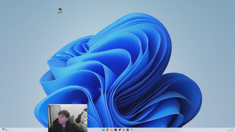Select the desktop shortcut icon near top
This screenshot has height=132, width=235.
tap(60, 11)
